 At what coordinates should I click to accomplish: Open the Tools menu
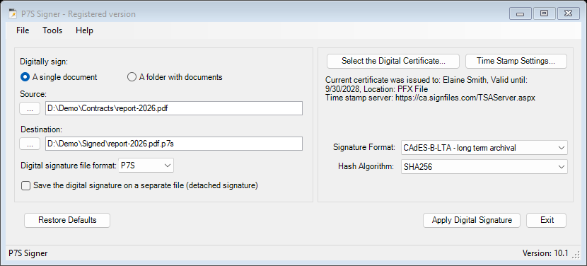tap(52, 30)
